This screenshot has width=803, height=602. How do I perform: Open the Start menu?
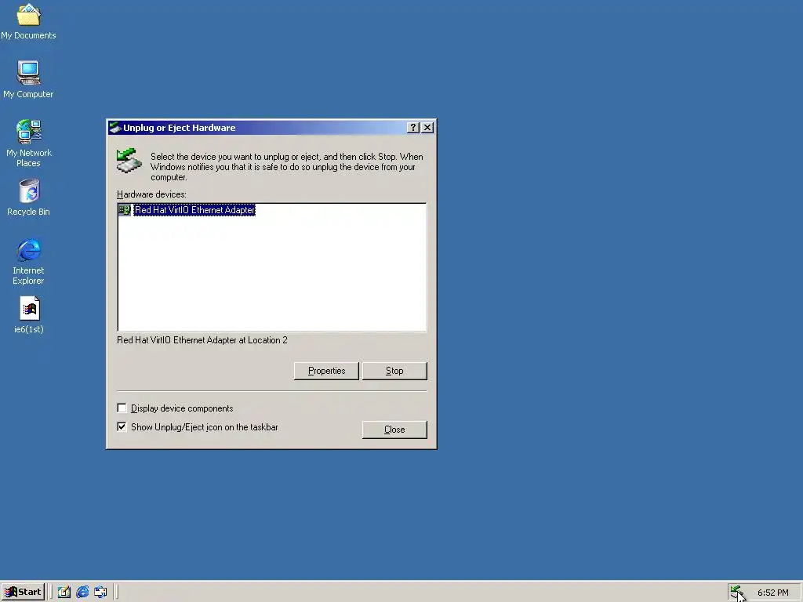tap(23, 593)
